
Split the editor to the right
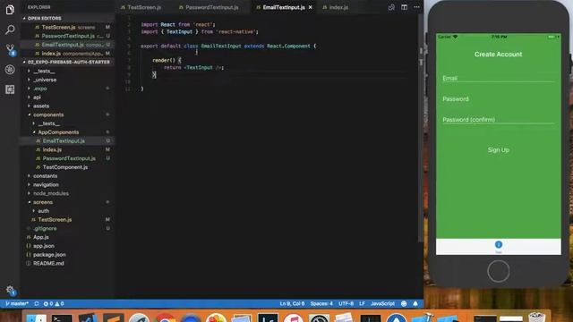tap(404, 7)
